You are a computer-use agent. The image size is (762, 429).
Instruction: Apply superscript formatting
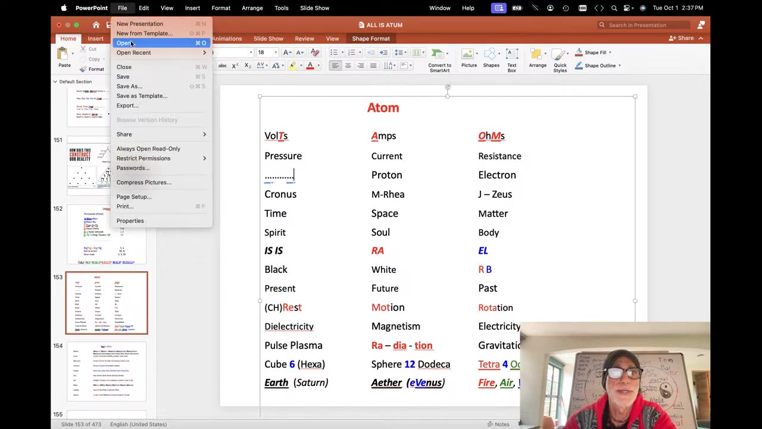(235, 66)
